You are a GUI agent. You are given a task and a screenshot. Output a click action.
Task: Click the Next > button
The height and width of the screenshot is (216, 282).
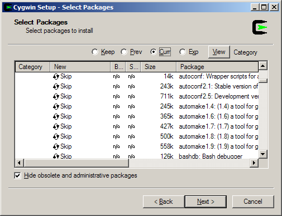pyautogui.click(x=205, y=202)
